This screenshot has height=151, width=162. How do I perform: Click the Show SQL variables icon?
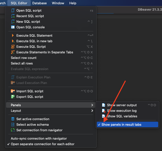point(104,116)
